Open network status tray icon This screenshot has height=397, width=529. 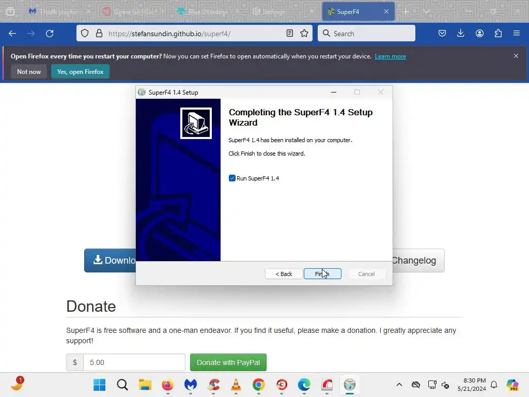432,385
